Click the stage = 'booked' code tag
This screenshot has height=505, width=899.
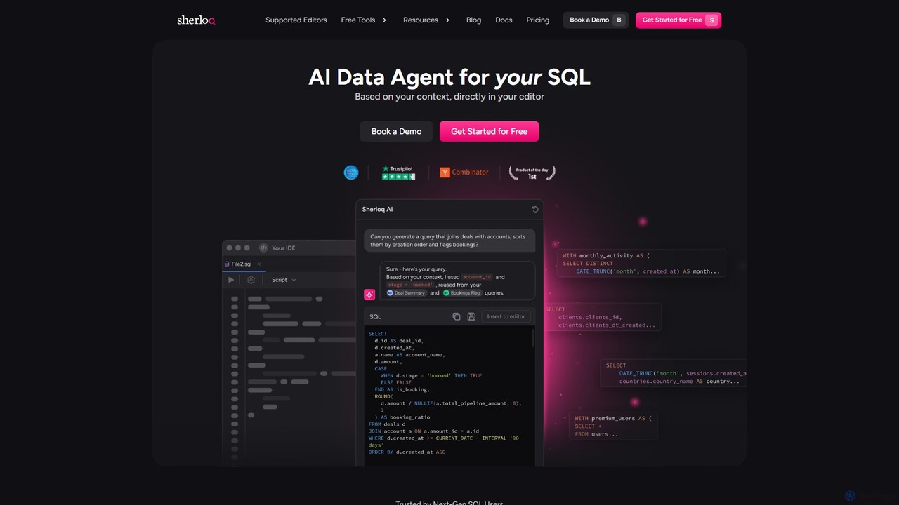click(411, 285)
